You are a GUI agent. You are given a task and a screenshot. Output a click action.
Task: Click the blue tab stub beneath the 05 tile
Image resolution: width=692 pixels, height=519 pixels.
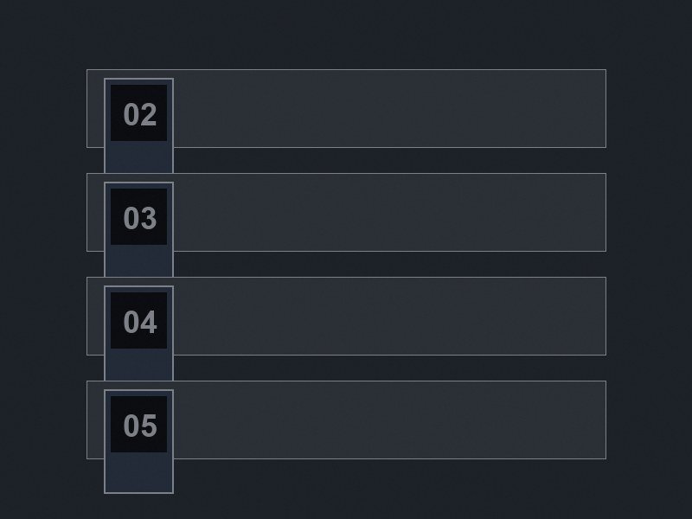(x=138, y=472)
